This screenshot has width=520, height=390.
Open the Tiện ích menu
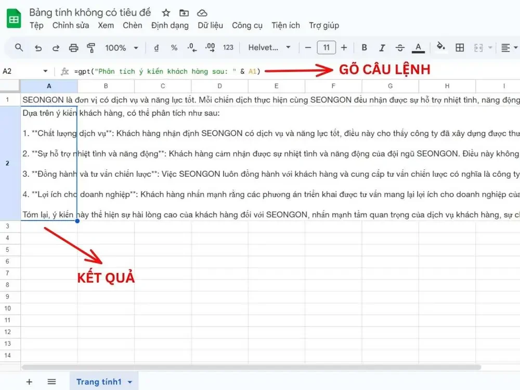point(285,25)
